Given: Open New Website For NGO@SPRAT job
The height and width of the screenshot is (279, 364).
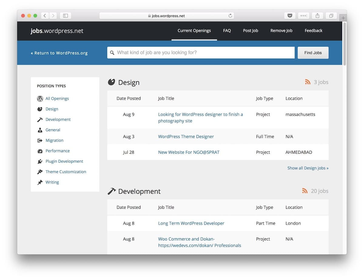Looking at the screenshot, I should (189, 152).
